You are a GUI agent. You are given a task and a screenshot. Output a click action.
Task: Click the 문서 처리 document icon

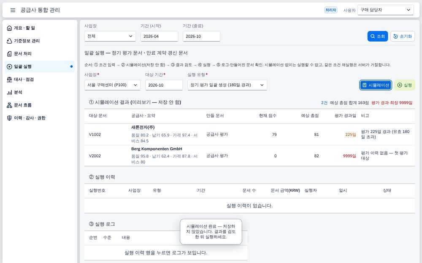coord(9,54)
